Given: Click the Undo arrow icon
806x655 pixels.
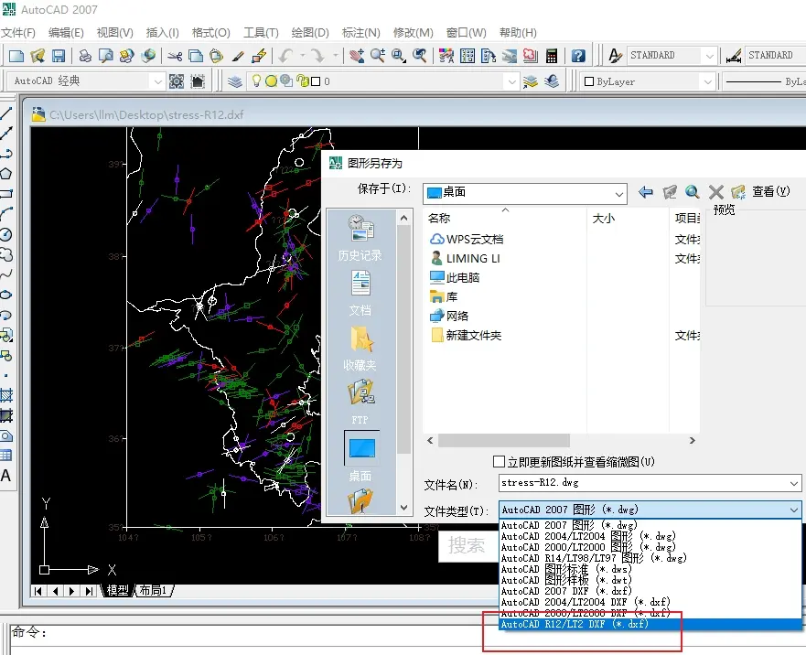Looking at the screenshot, I should 285,56.
